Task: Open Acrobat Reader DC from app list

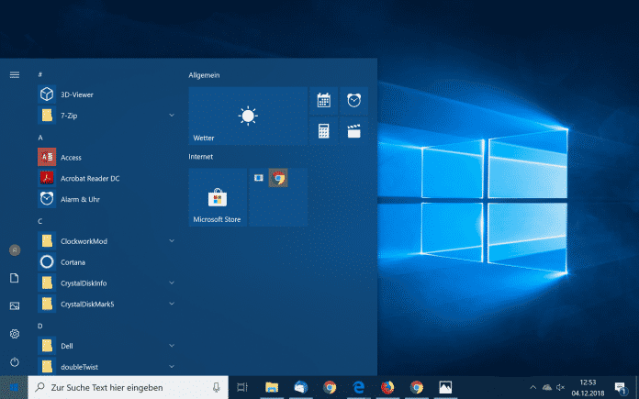Action: coord(89,178)
